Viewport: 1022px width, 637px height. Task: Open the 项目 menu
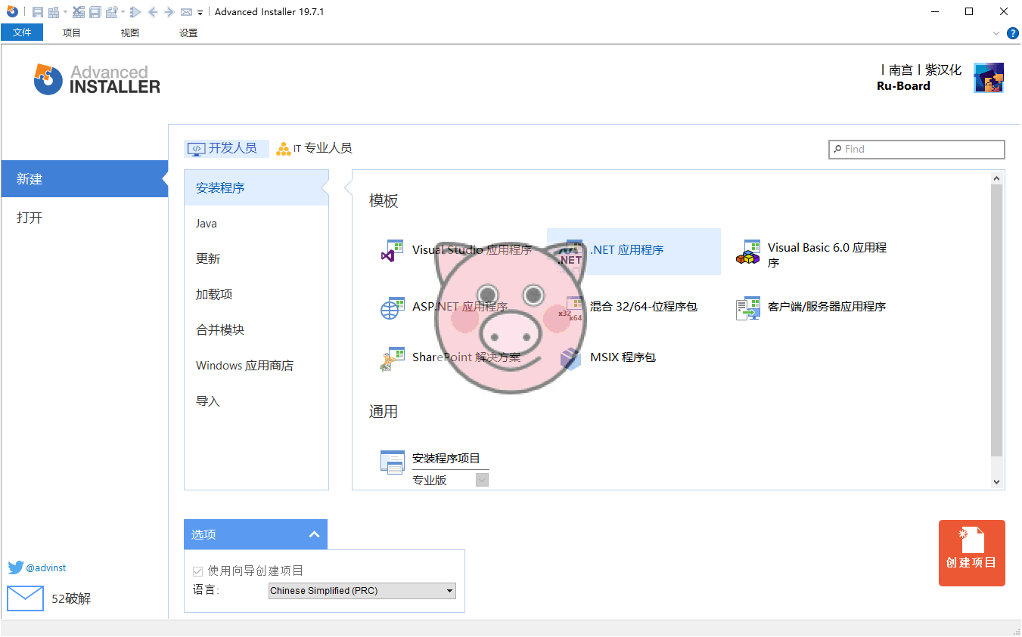click(x=72, y=32)
